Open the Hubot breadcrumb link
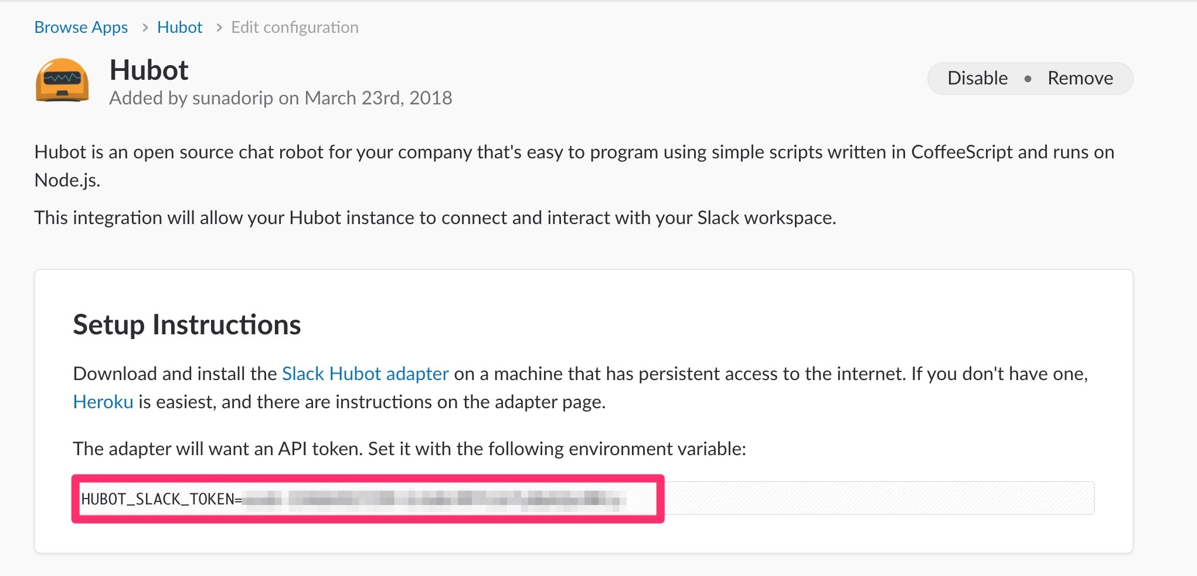This screenshot has width=1197, height=576. tap(179, 28)
